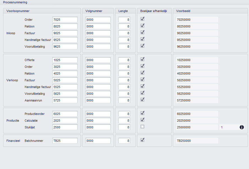Toggle Boekjaar afhankelijk for Verkoop Factuur
The image size is (249, 169).
click(143, 79)
